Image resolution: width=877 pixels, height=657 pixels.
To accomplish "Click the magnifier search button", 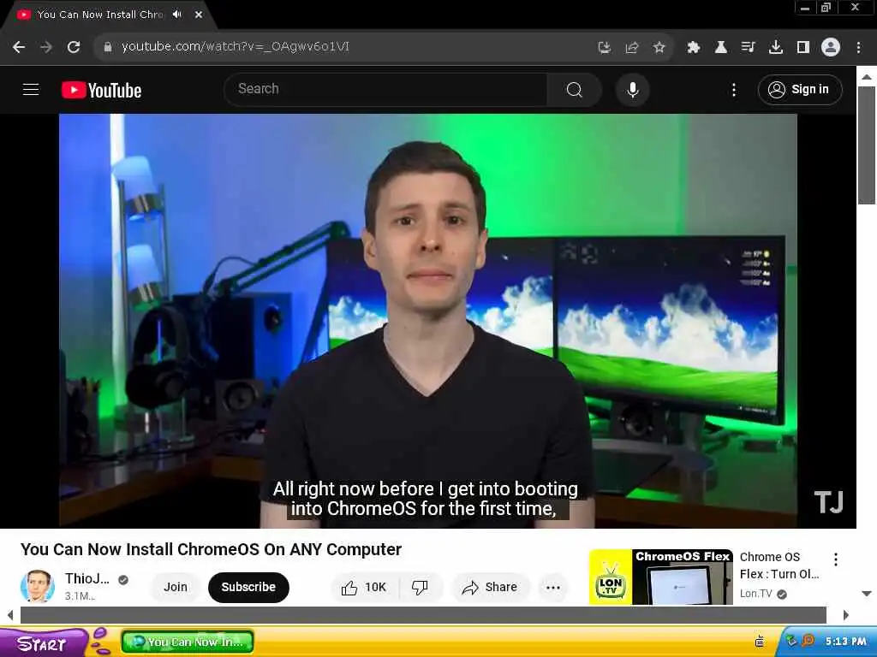I will coord(575,89).
